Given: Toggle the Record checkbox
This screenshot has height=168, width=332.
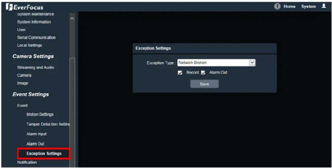Looking at the screenshot, I should pyautogui.click(x=180, y=73).
